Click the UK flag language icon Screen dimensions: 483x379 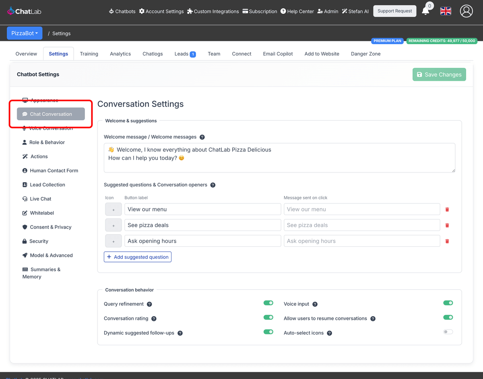click(446, 11)
